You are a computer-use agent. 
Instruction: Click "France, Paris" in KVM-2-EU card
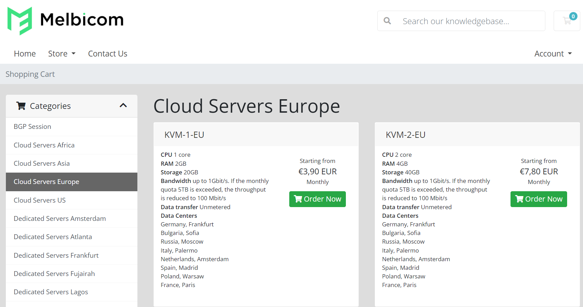tap(399, 285)
